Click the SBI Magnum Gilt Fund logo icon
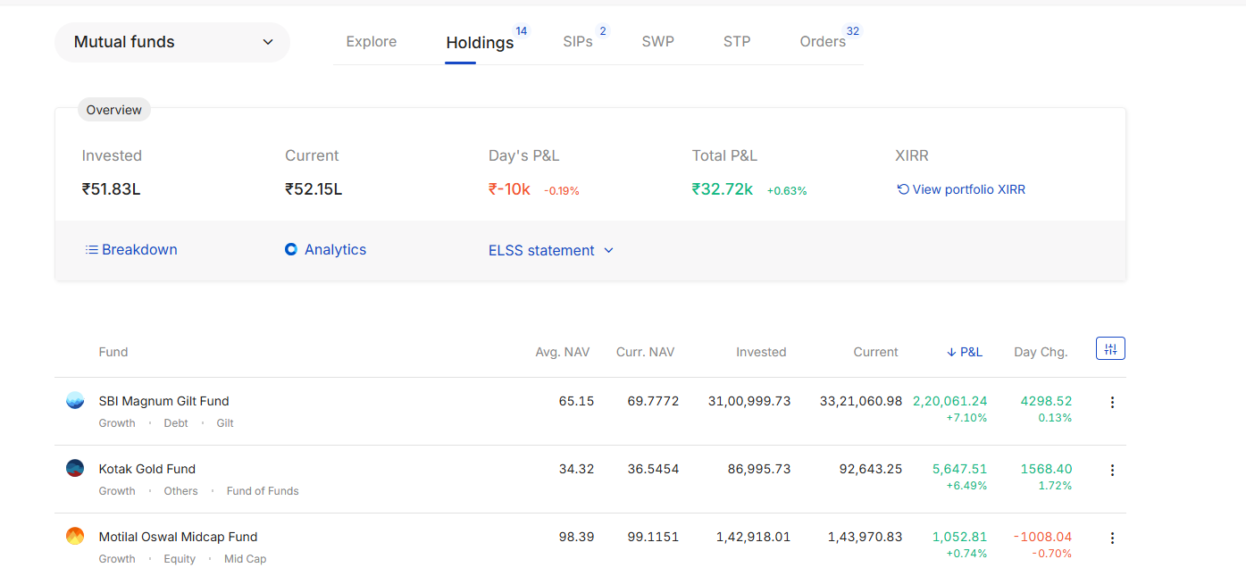The height and width of the screenshot is (576, 1246). [x=75, y=401]
